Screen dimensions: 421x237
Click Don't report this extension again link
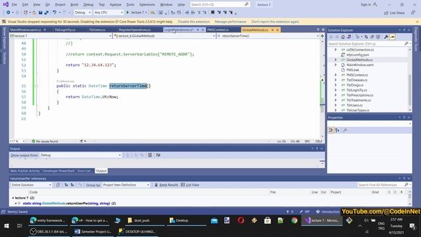pyautogui.click(x=275, y=22)
